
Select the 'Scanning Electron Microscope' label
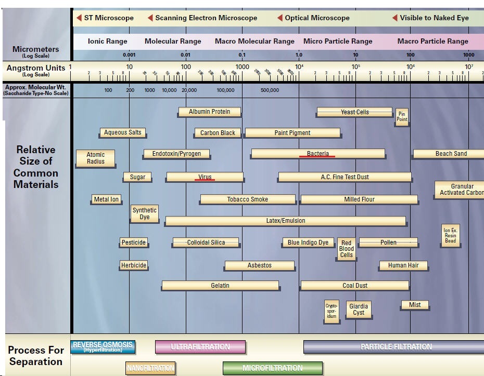pos(206,18)
